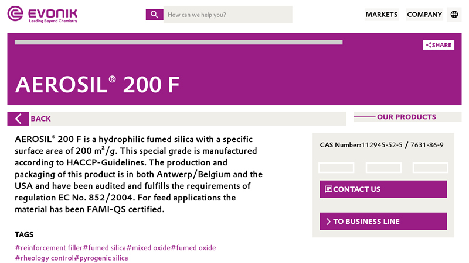
Task: Open the COMPANY menu
Action: pos(424,15)
